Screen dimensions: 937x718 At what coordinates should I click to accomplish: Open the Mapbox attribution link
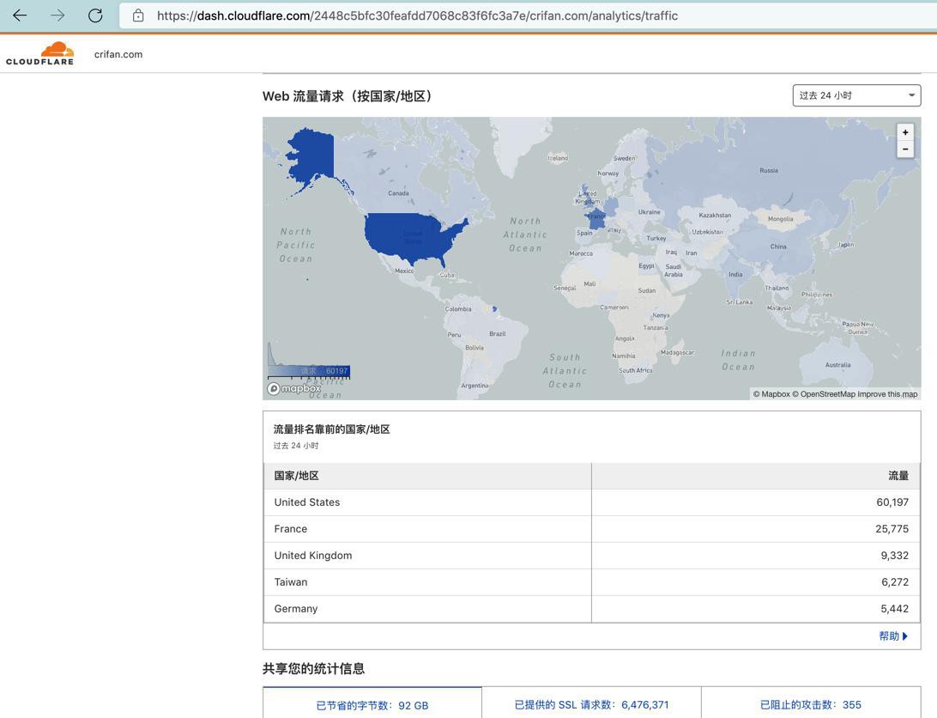click(771, 393)
